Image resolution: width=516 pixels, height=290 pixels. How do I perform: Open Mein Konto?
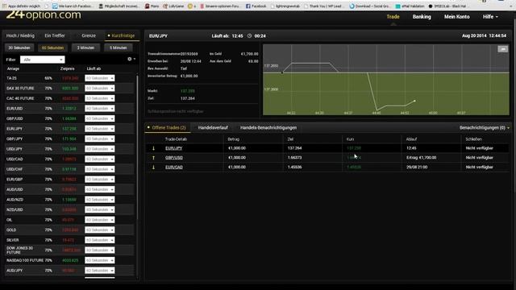click(x=457, y=17)
